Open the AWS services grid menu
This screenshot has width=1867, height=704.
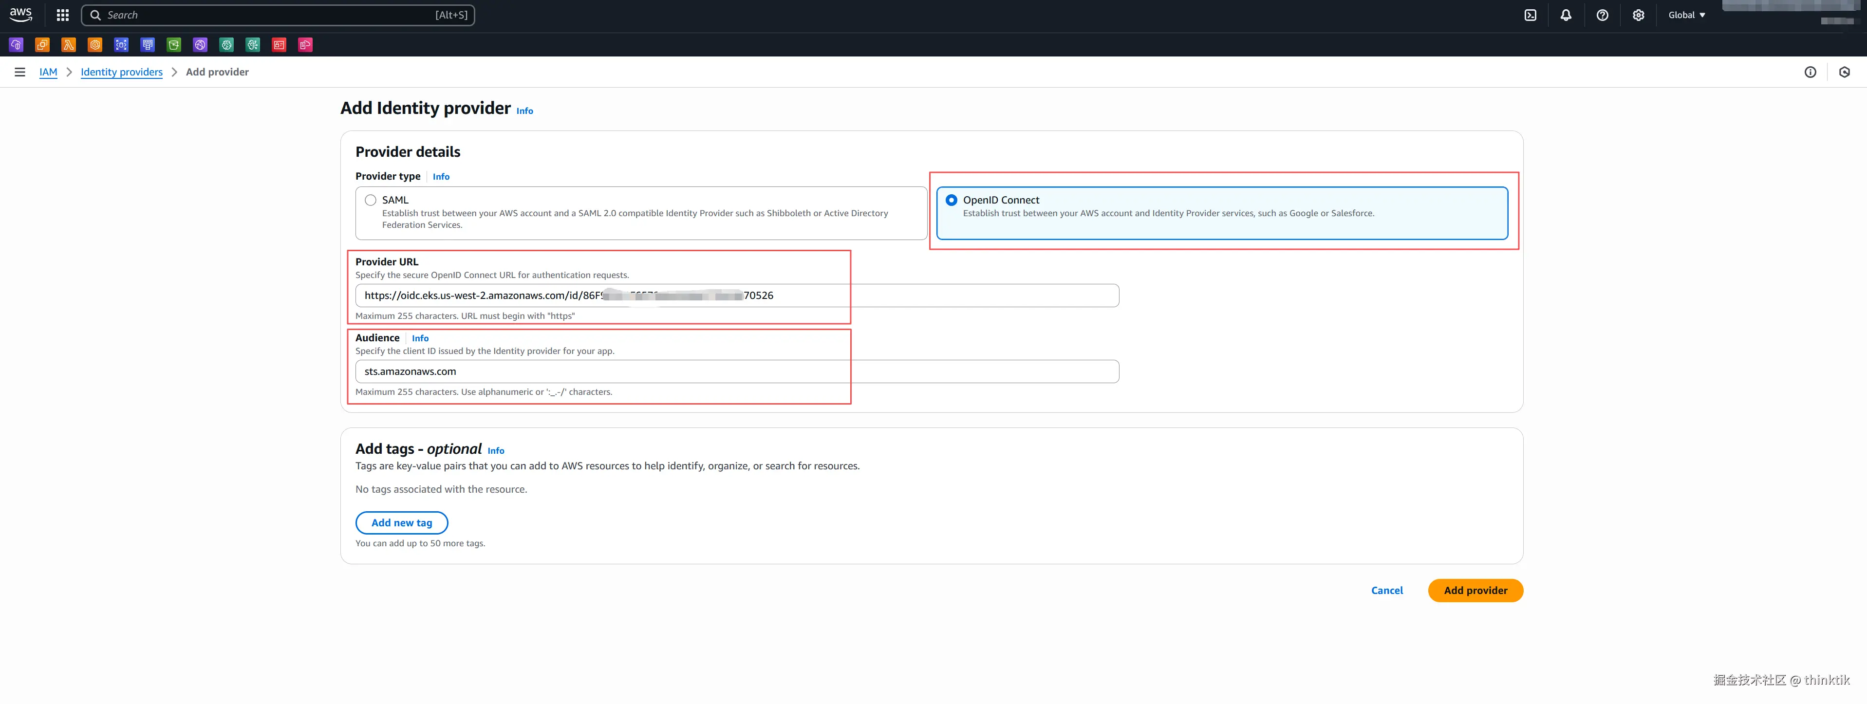(x=63, y=15)
